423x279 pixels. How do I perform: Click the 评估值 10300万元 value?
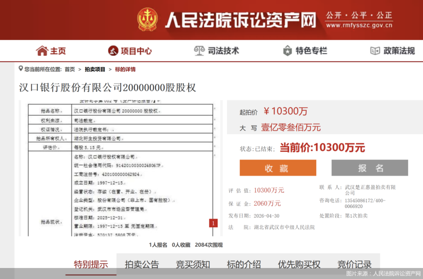(x=269, y=190)
